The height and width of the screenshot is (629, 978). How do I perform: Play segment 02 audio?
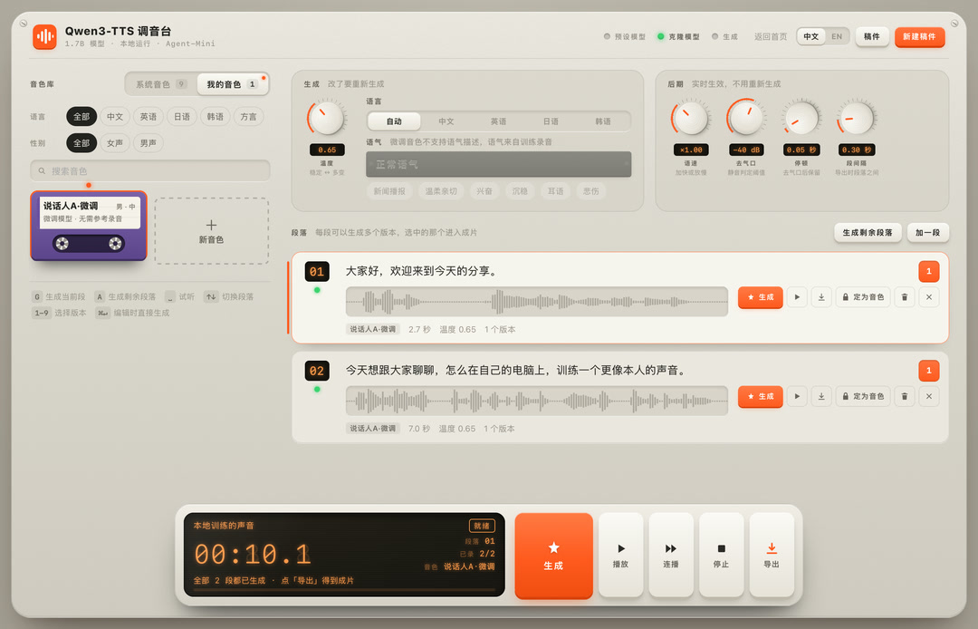797,396
